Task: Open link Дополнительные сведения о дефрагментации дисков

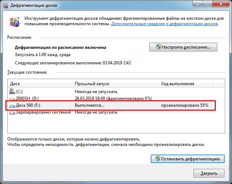Action: click(164, 24)
